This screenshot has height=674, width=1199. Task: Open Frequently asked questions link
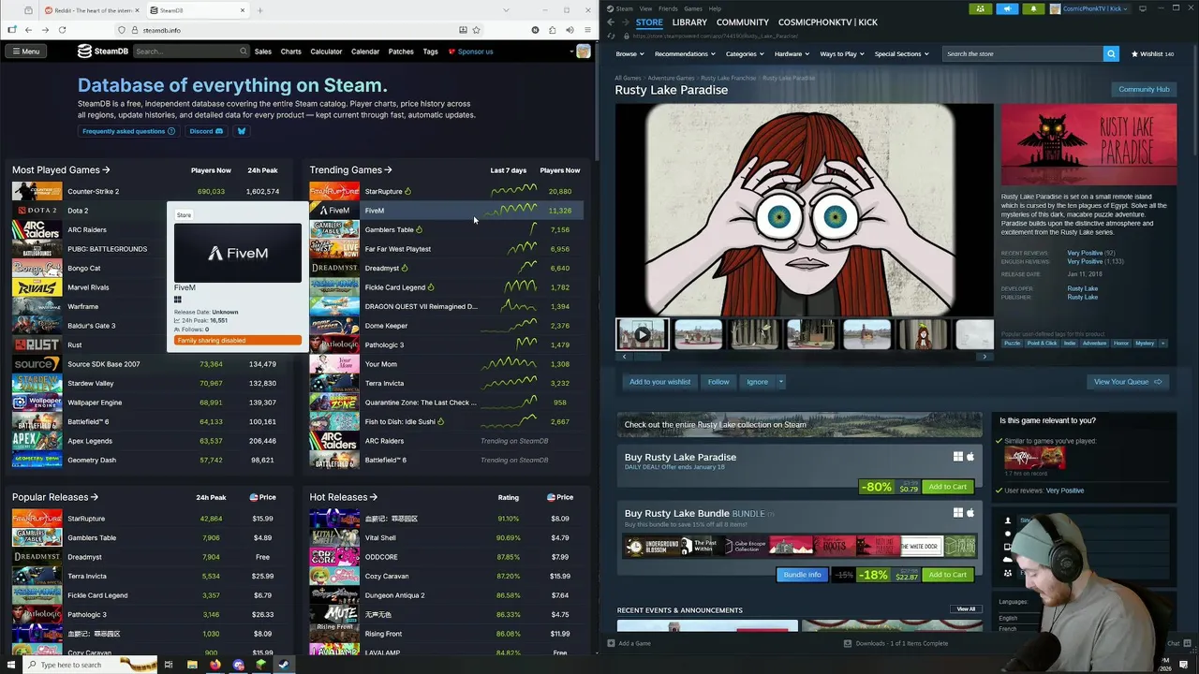tap(128, 131)
